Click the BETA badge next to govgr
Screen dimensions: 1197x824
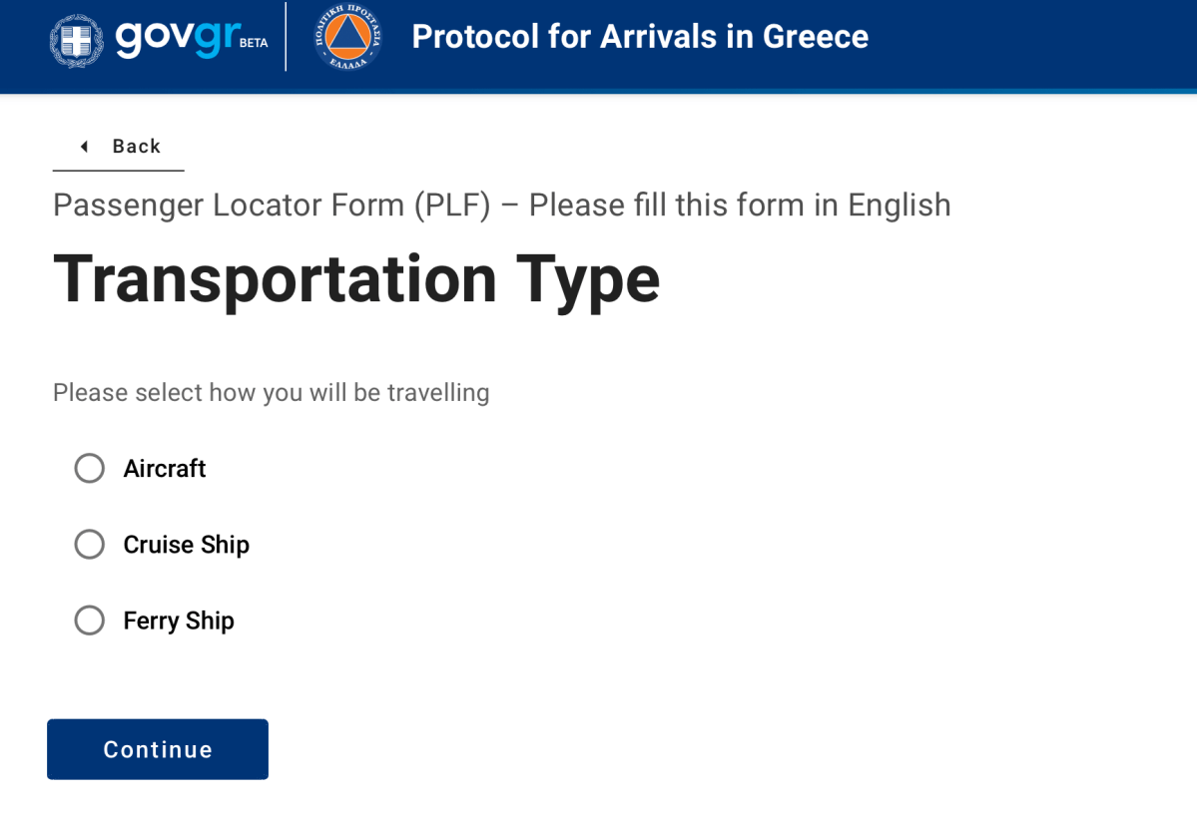pos(254,43)
